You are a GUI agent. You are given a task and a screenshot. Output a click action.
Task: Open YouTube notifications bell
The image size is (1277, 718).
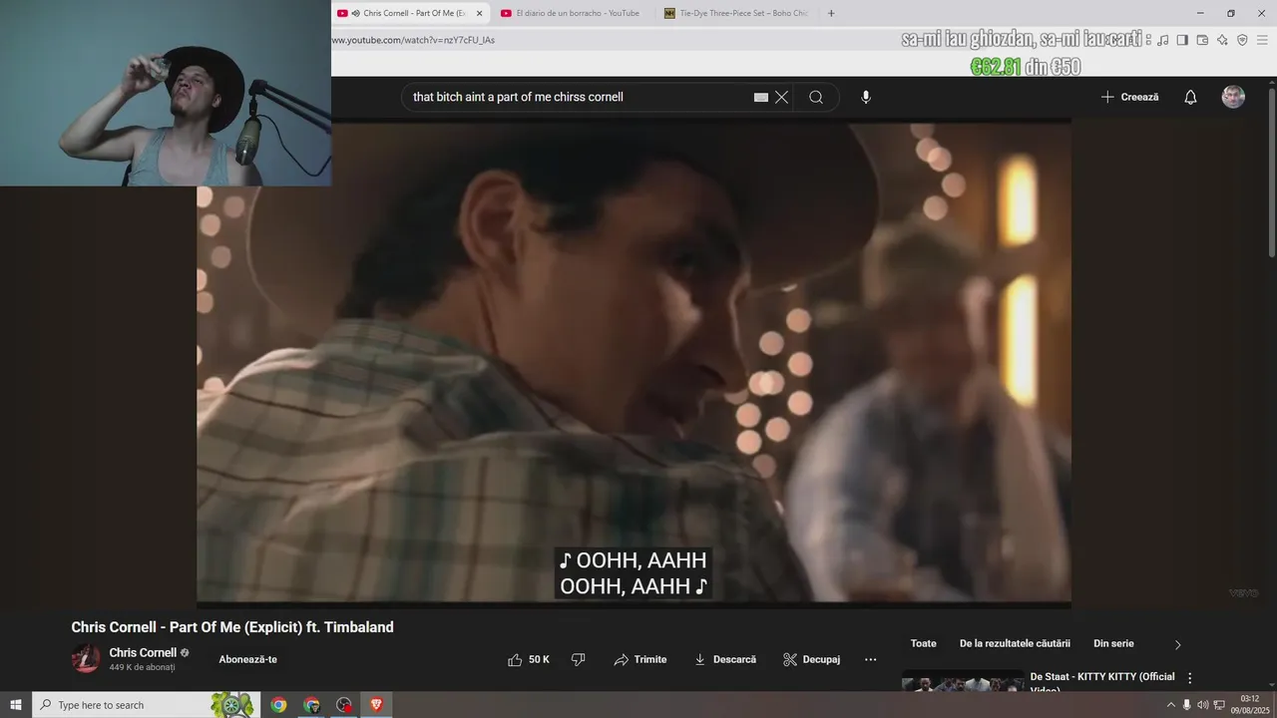point(1190,97)
